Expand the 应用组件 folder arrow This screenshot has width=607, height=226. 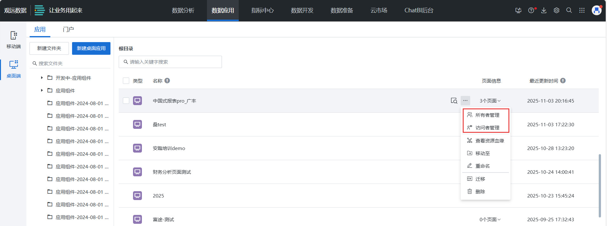click(x=42, y=91)
